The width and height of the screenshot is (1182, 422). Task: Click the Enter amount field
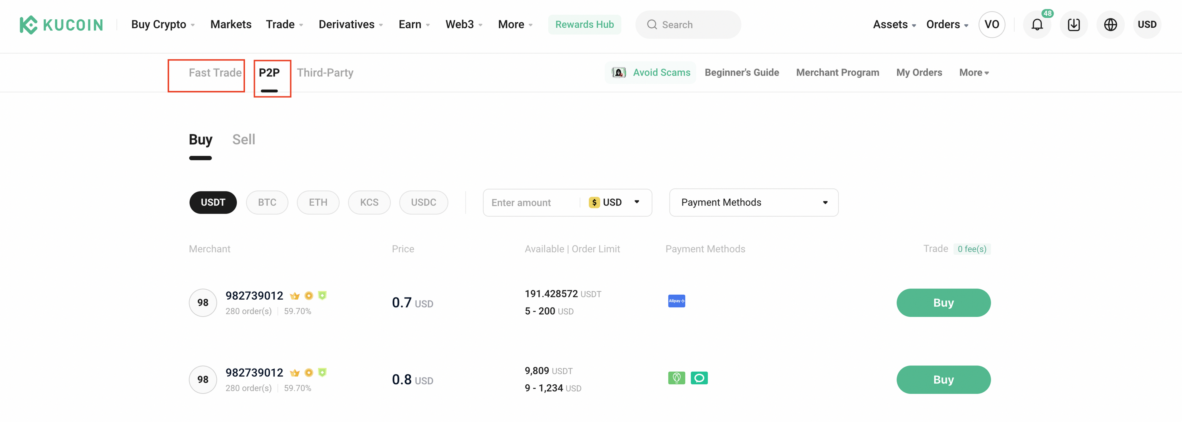pos(532,202)
